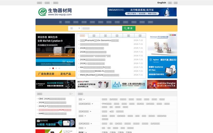This screenshot has height=133, width=213.
Task: Open the MIX60-FL news headline
Action: click(x=97, y=71)
